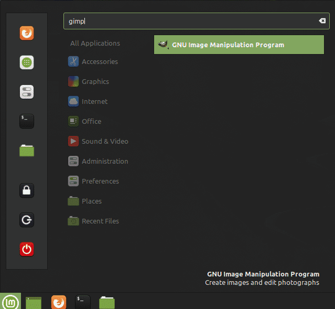Click the bold GNU Image Manipulation Program description title
This screenshot has height=309, width=335.
click(x=263, y=274)
